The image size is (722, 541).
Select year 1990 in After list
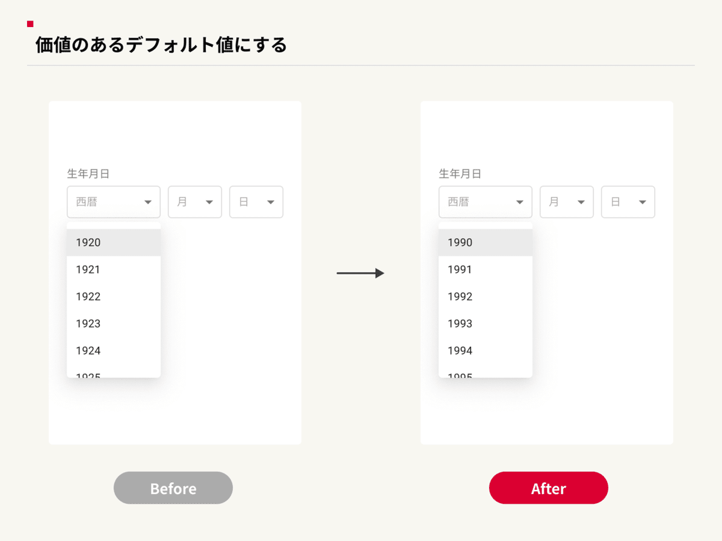(486, 242)
